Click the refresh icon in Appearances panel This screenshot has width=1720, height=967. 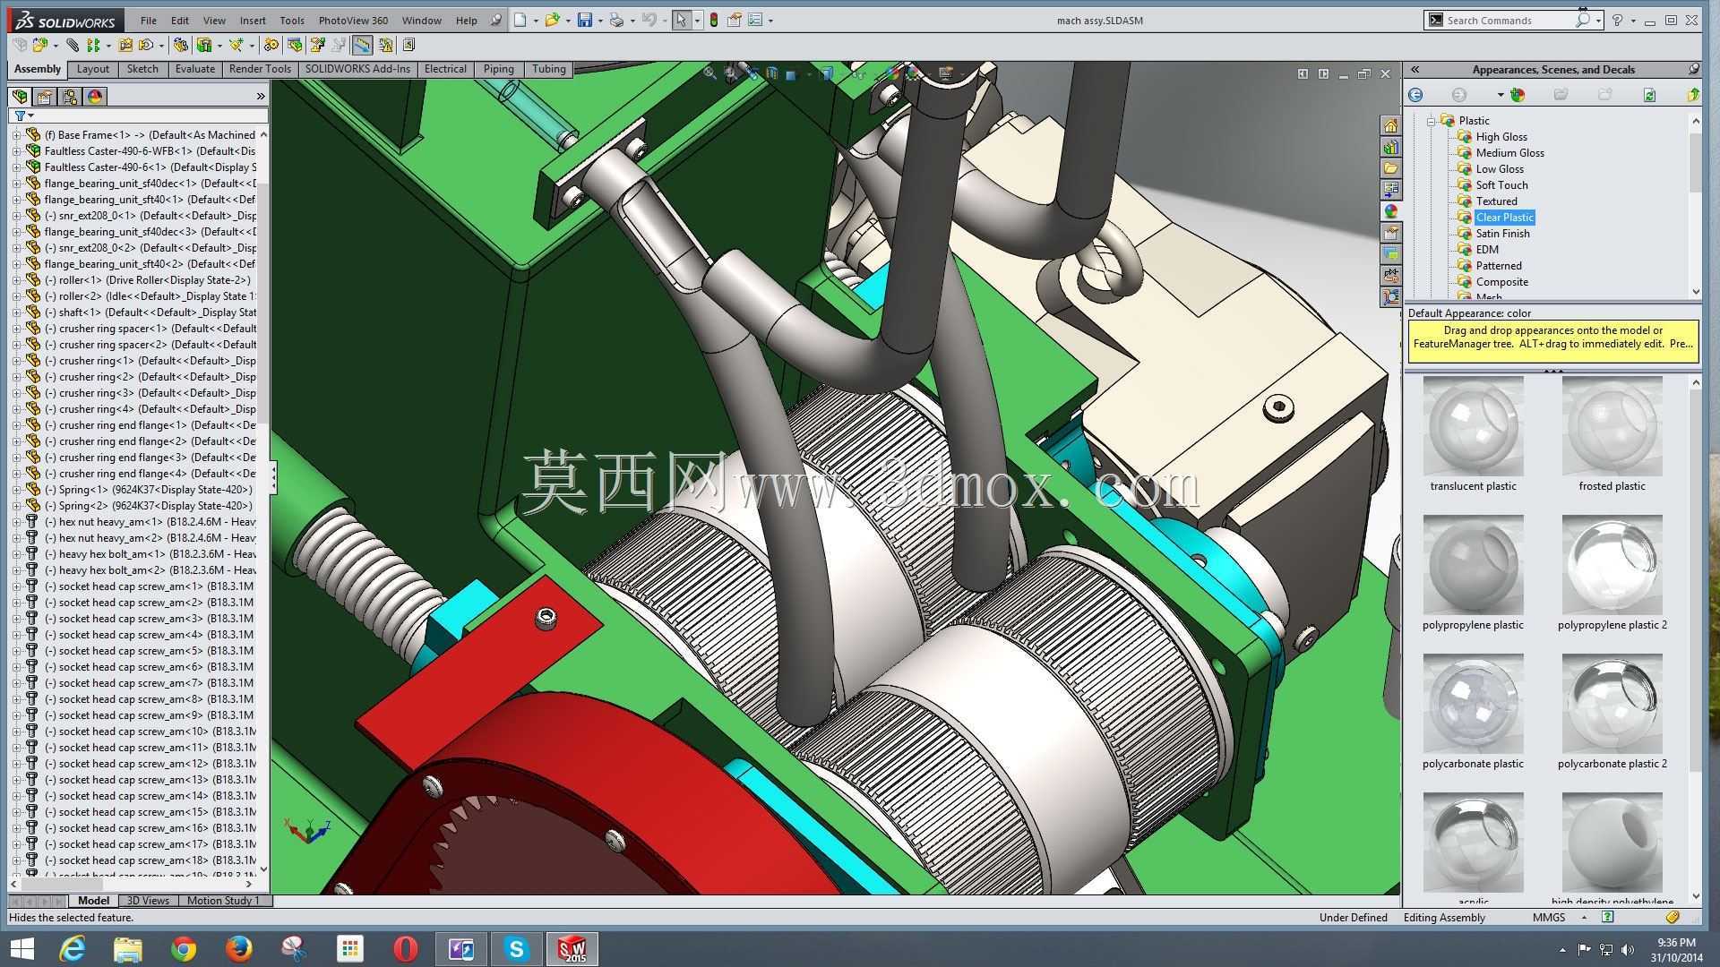pos(1649,95)
